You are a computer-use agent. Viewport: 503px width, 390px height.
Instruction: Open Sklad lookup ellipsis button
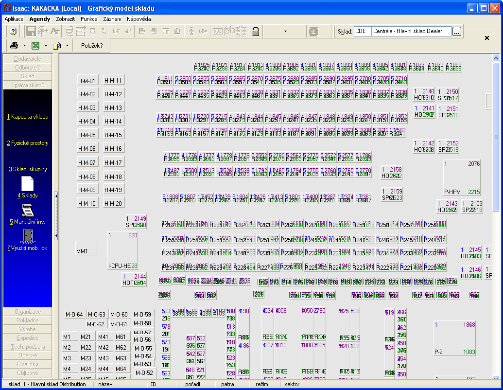click(457, 31)
